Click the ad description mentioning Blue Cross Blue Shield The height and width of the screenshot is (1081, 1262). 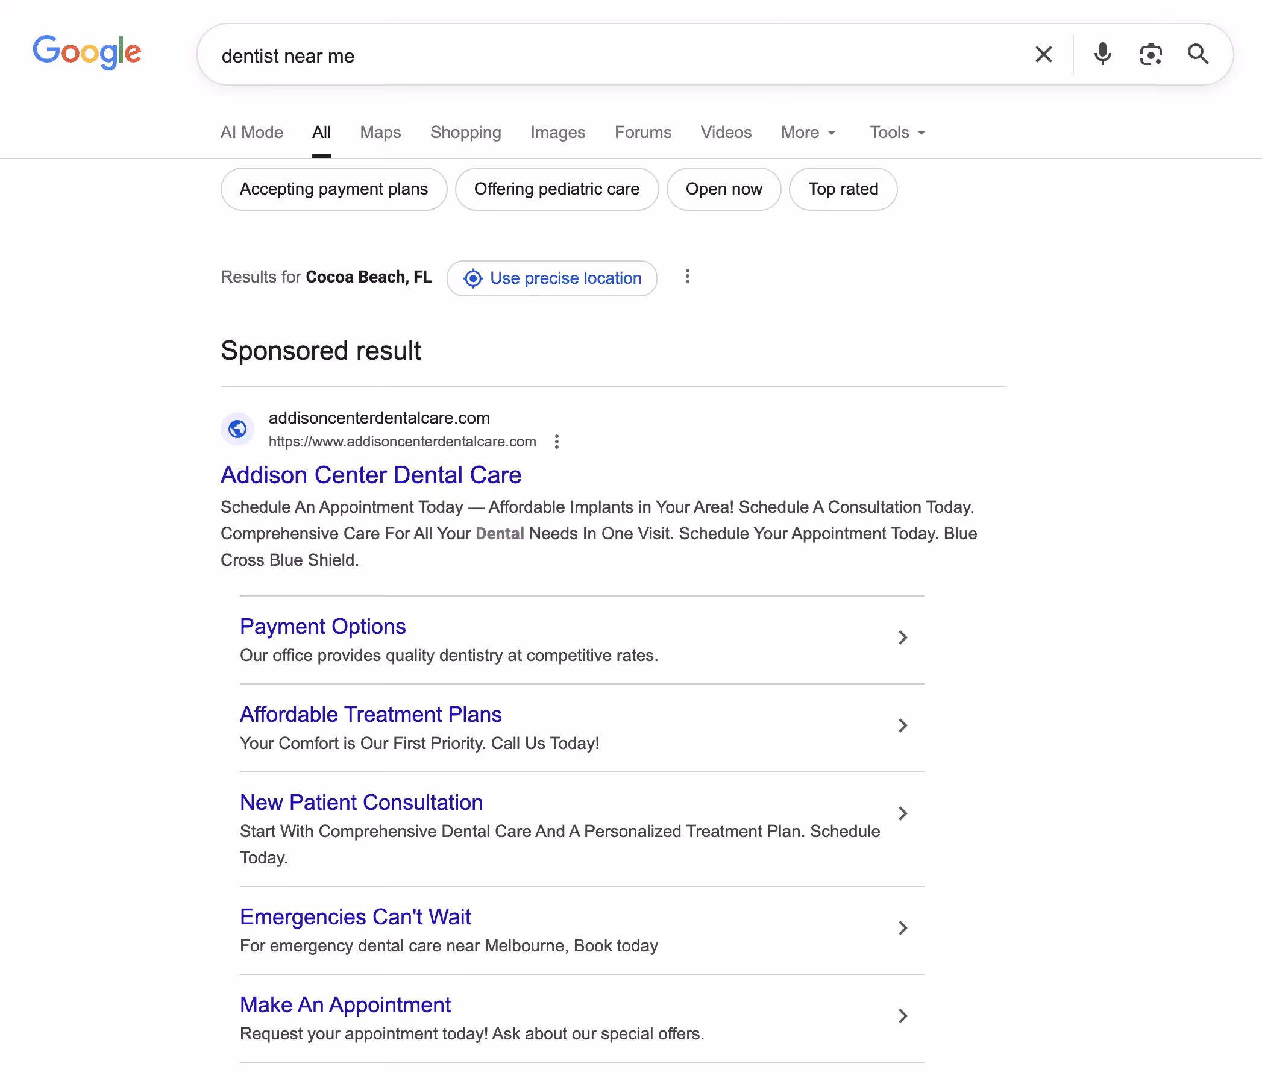[598, 533]
